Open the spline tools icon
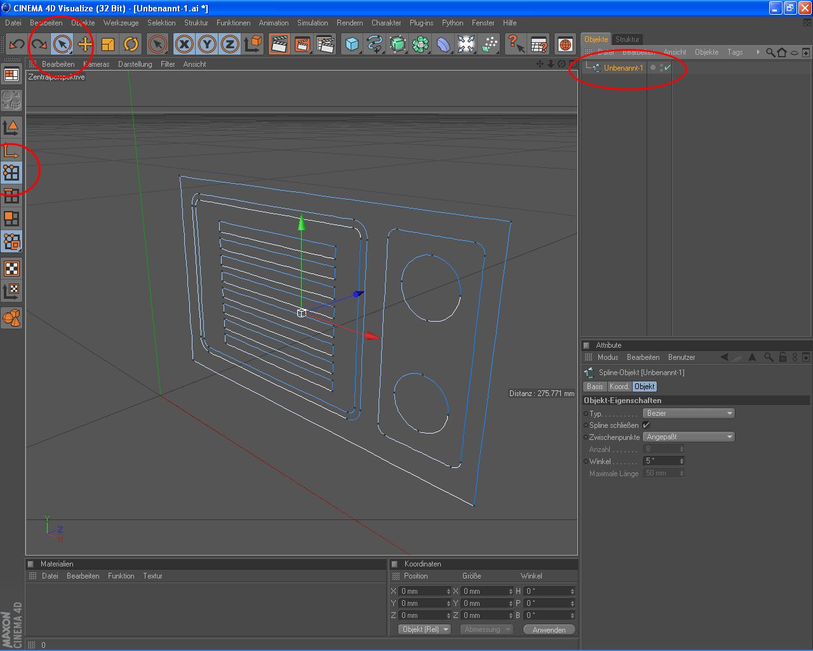Image resolution: width=813 pixels, height=651 pixels. tap(375, 44)
